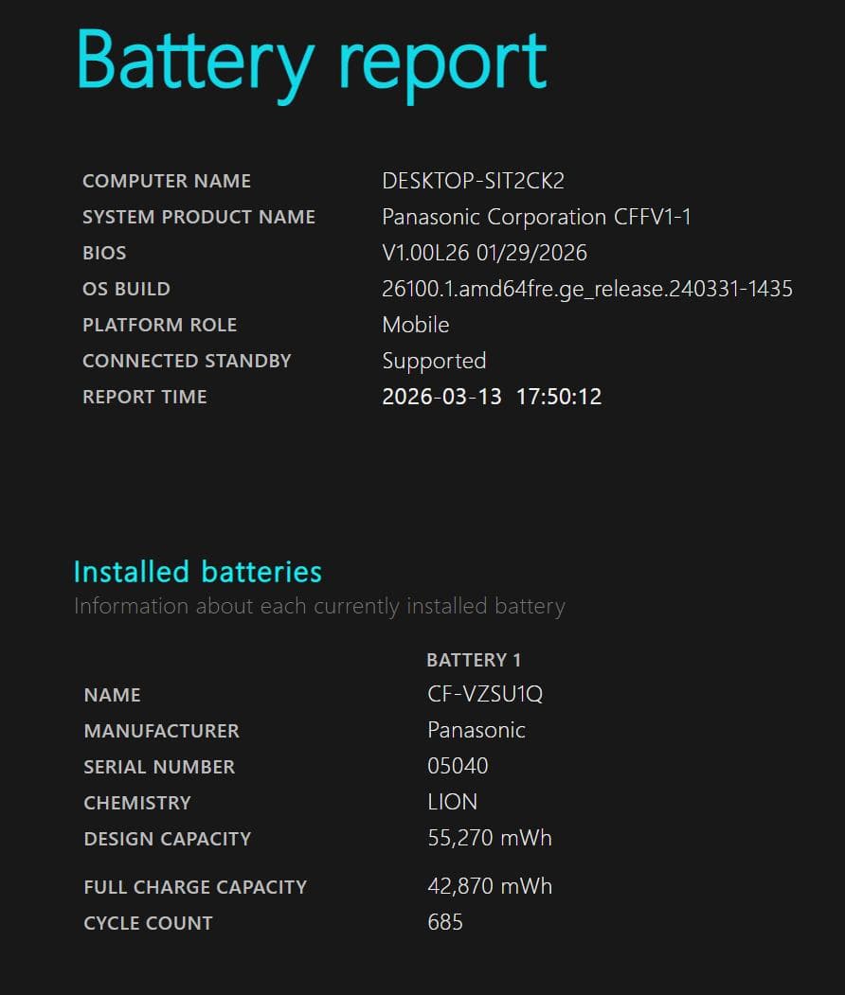Viewport: 845px width, 995px height.
Task: Select full charge capacity 42,870 mWh
Action: tap(490, 886)
